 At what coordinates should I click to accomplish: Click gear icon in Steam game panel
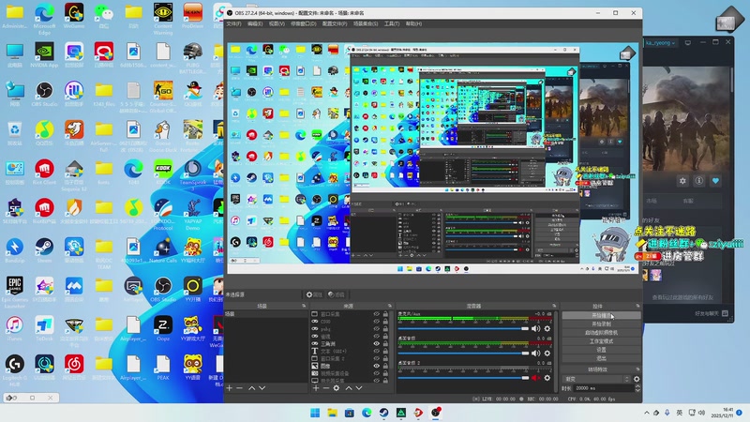(x=682, y=181)
